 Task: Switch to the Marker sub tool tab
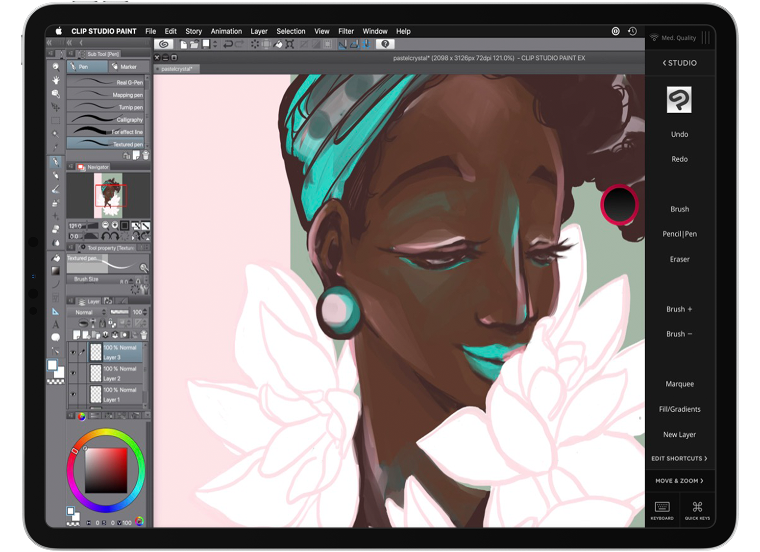[x=128, y=67]
